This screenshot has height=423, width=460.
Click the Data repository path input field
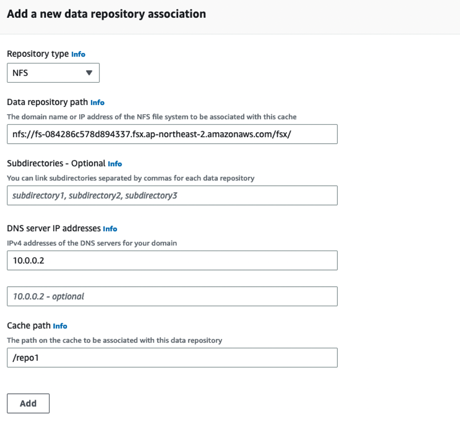(x=172, y=134)
